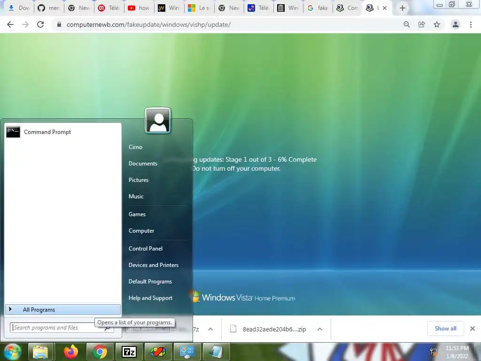
Task: Launch Firefox from taskbar
Action: tap(71, 352)
